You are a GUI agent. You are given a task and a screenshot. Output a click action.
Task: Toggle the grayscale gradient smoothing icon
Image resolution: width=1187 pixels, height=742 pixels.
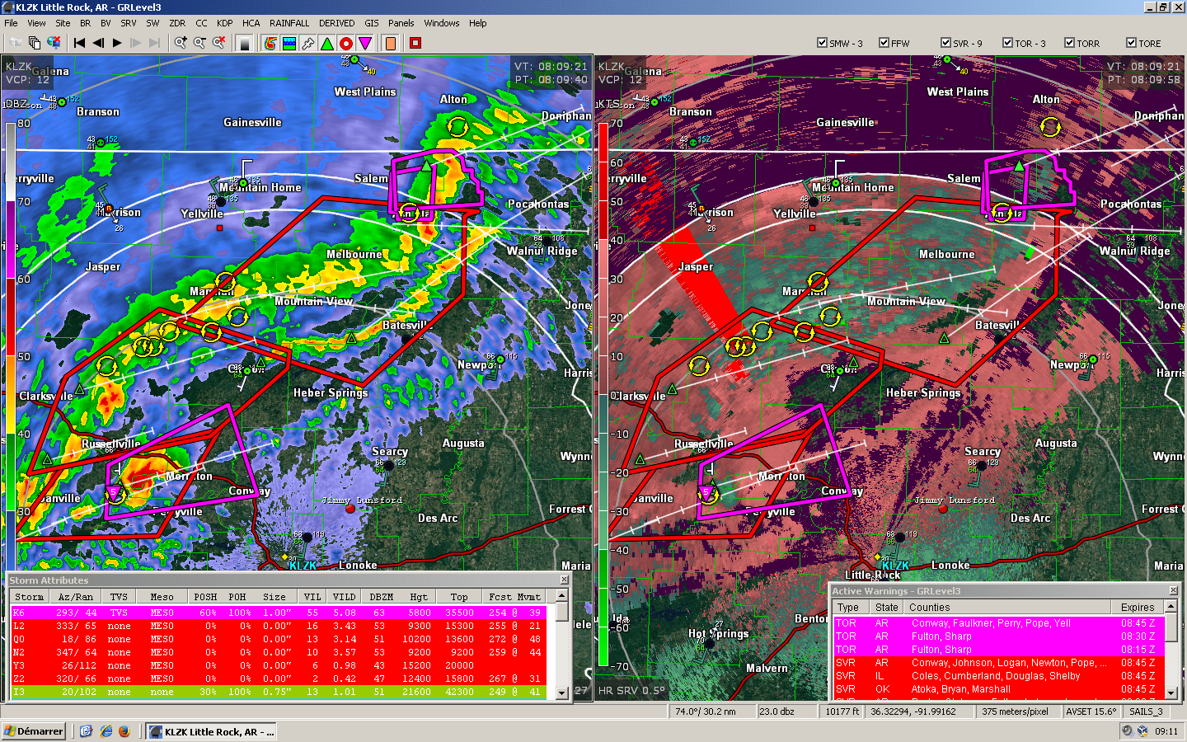pos(244,43)
